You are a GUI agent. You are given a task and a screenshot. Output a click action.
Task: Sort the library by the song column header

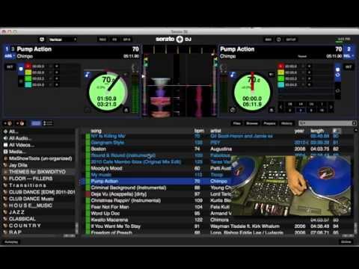(96, 131)
